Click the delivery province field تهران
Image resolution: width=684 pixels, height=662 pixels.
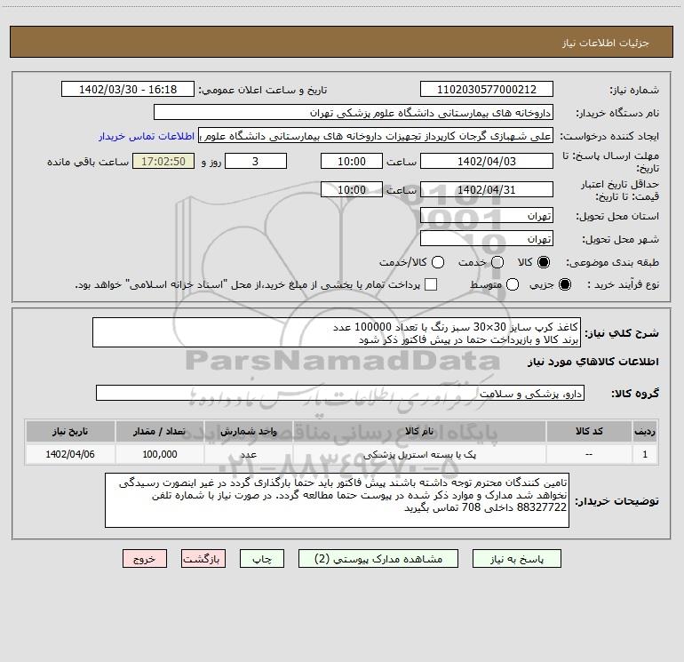tap(487, 216)
